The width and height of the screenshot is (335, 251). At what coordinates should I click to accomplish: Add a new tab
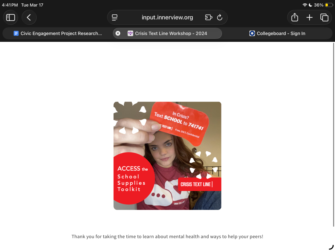[310, 18]
